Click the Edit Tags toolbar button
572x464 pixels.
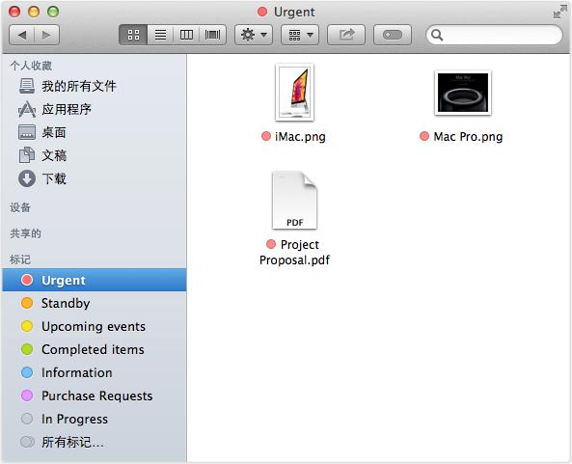393,35
